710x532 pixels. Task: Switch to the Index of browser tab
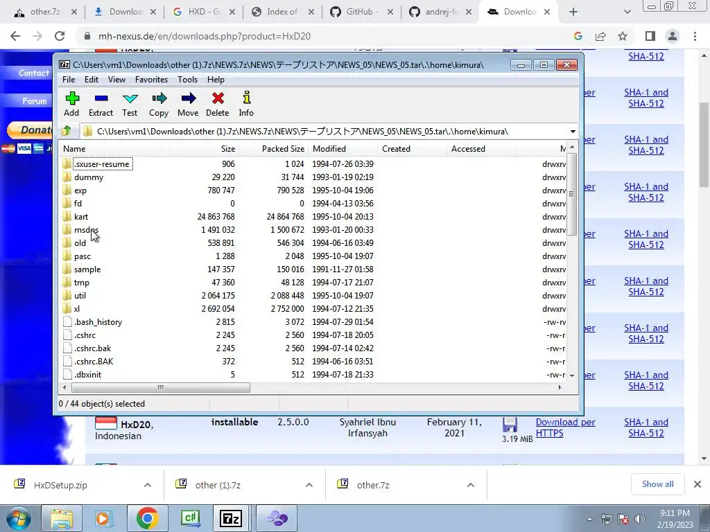pos(283,12)
